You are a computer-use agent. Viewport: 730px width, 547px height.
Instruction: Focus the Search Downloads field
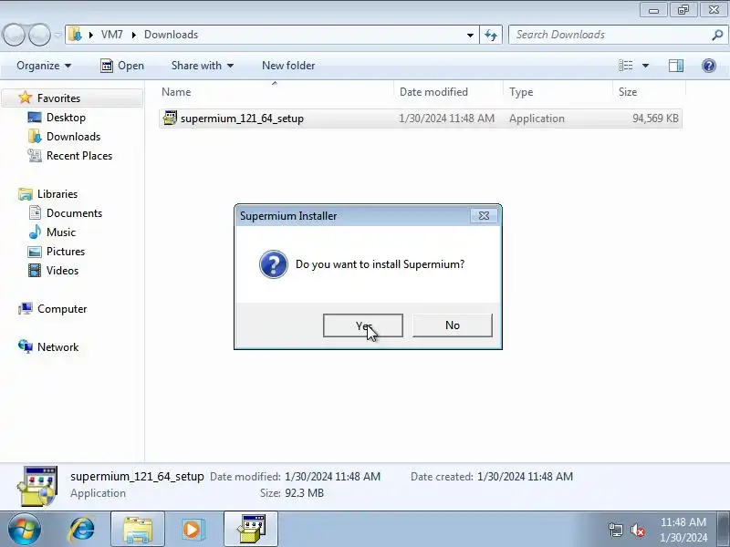click(617, 35)
